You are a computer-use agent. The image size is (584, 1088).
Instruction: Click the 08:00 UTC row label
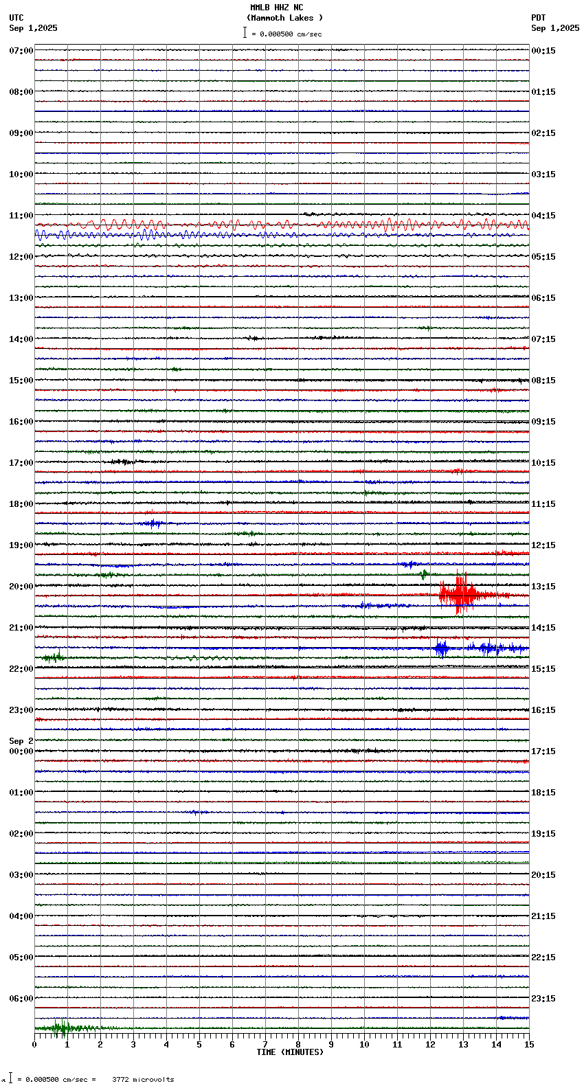(x=21, y=92)
